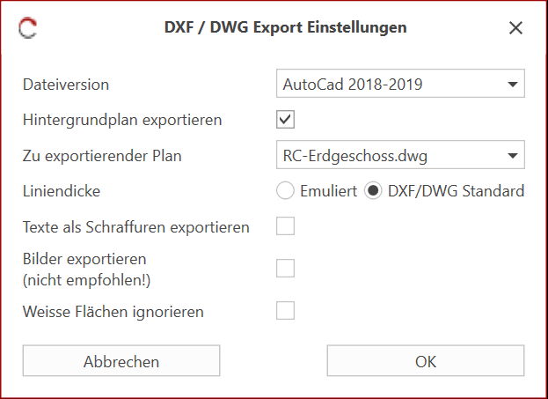Viewport: 548px width, 399px height.
Task: Enable Texte als Schraffuren exportieren checkbox
Action: coord(285,226)
